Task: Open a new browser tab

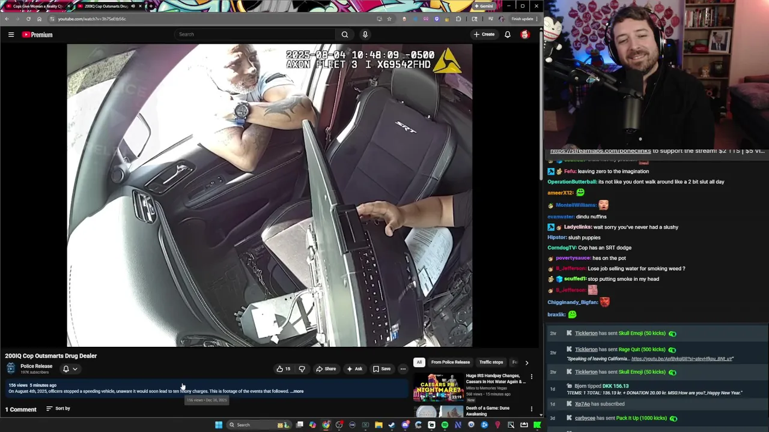Action: (x=150, y=6)
